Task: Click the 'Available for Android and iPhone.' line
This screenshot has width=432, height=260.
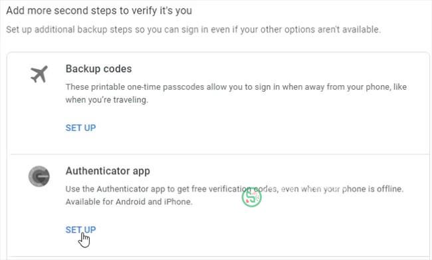Action: (x=129, y=201)
